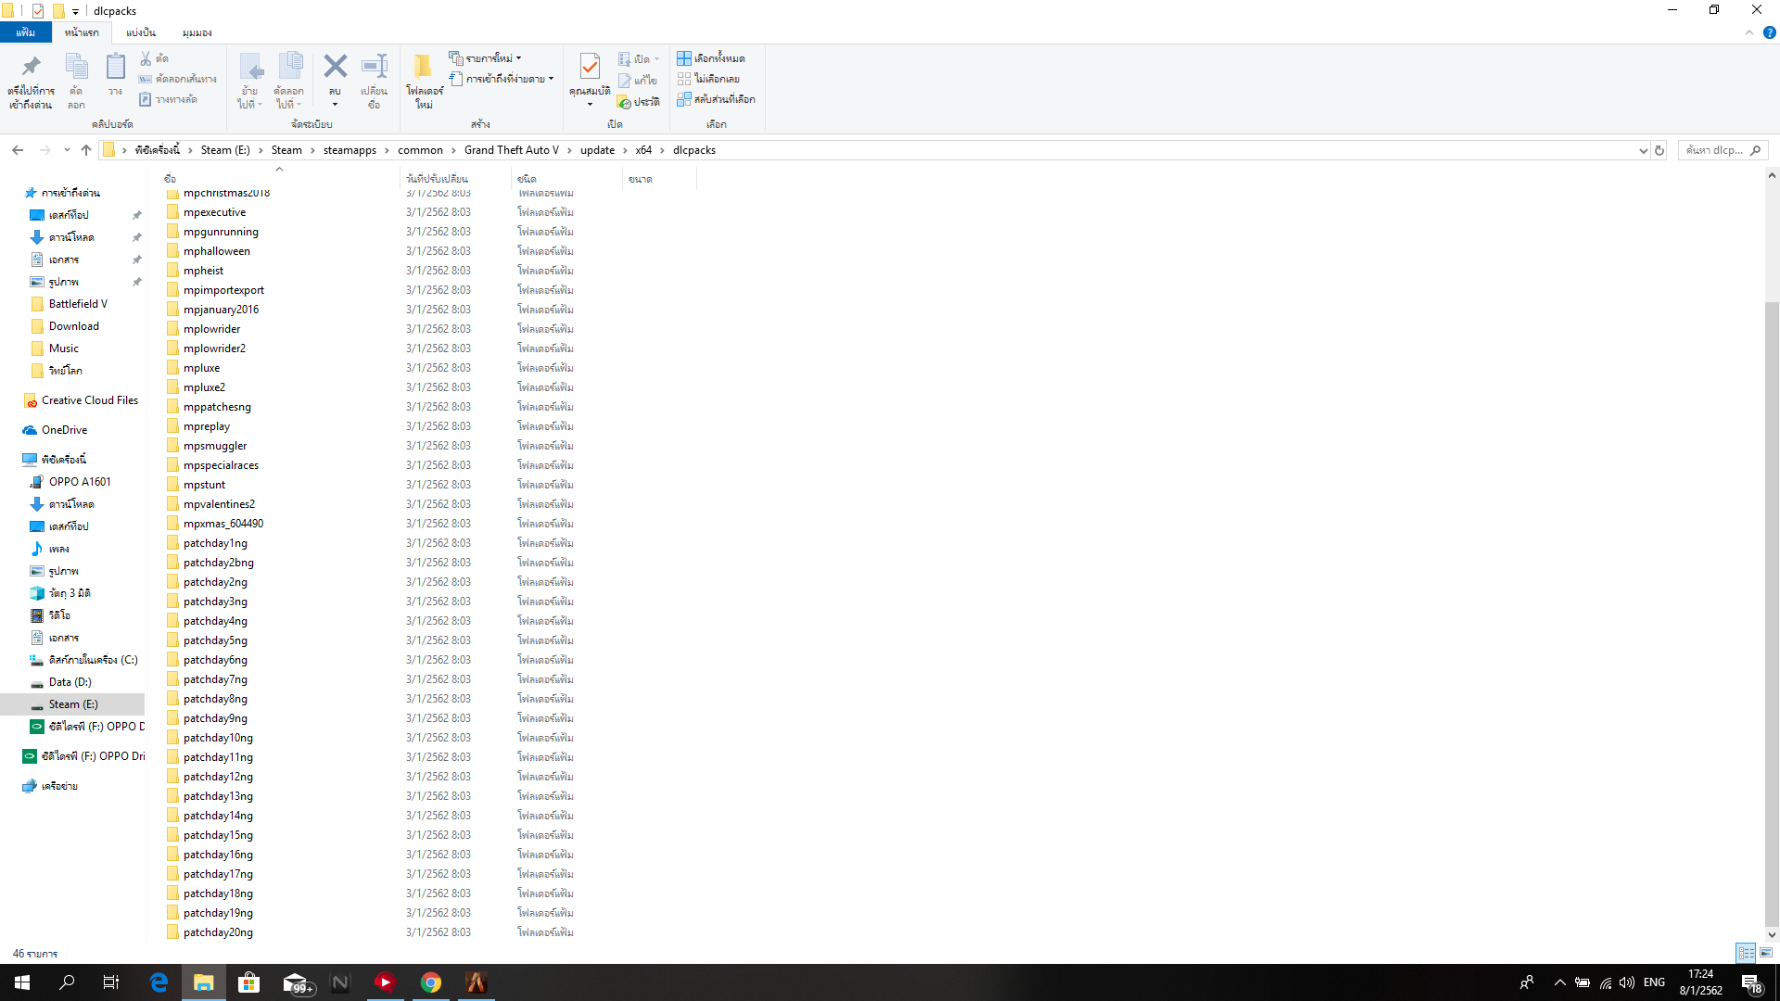
Task: Open the patchday10ng folder
Action: tap(217, 737)
